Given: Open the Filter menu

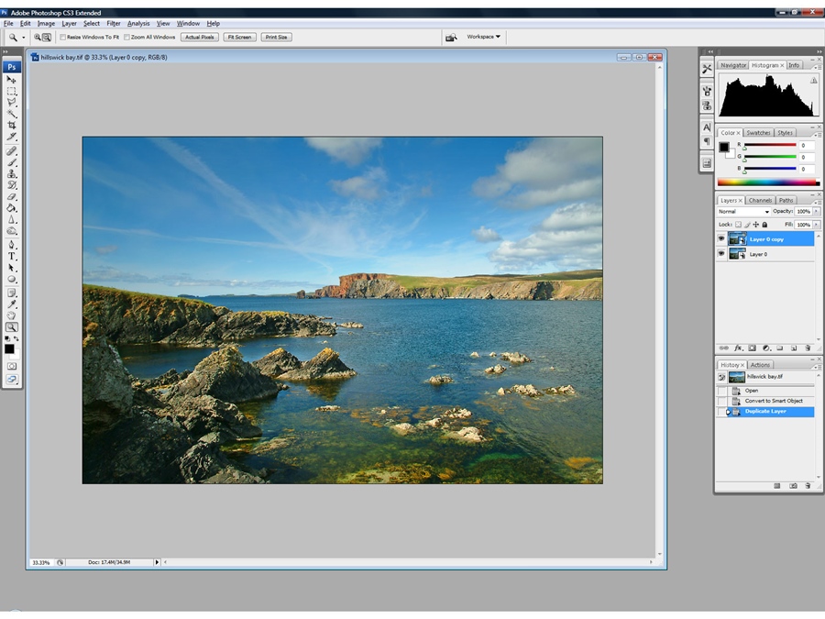Looking at the screenshot, I should pos(114,23).
